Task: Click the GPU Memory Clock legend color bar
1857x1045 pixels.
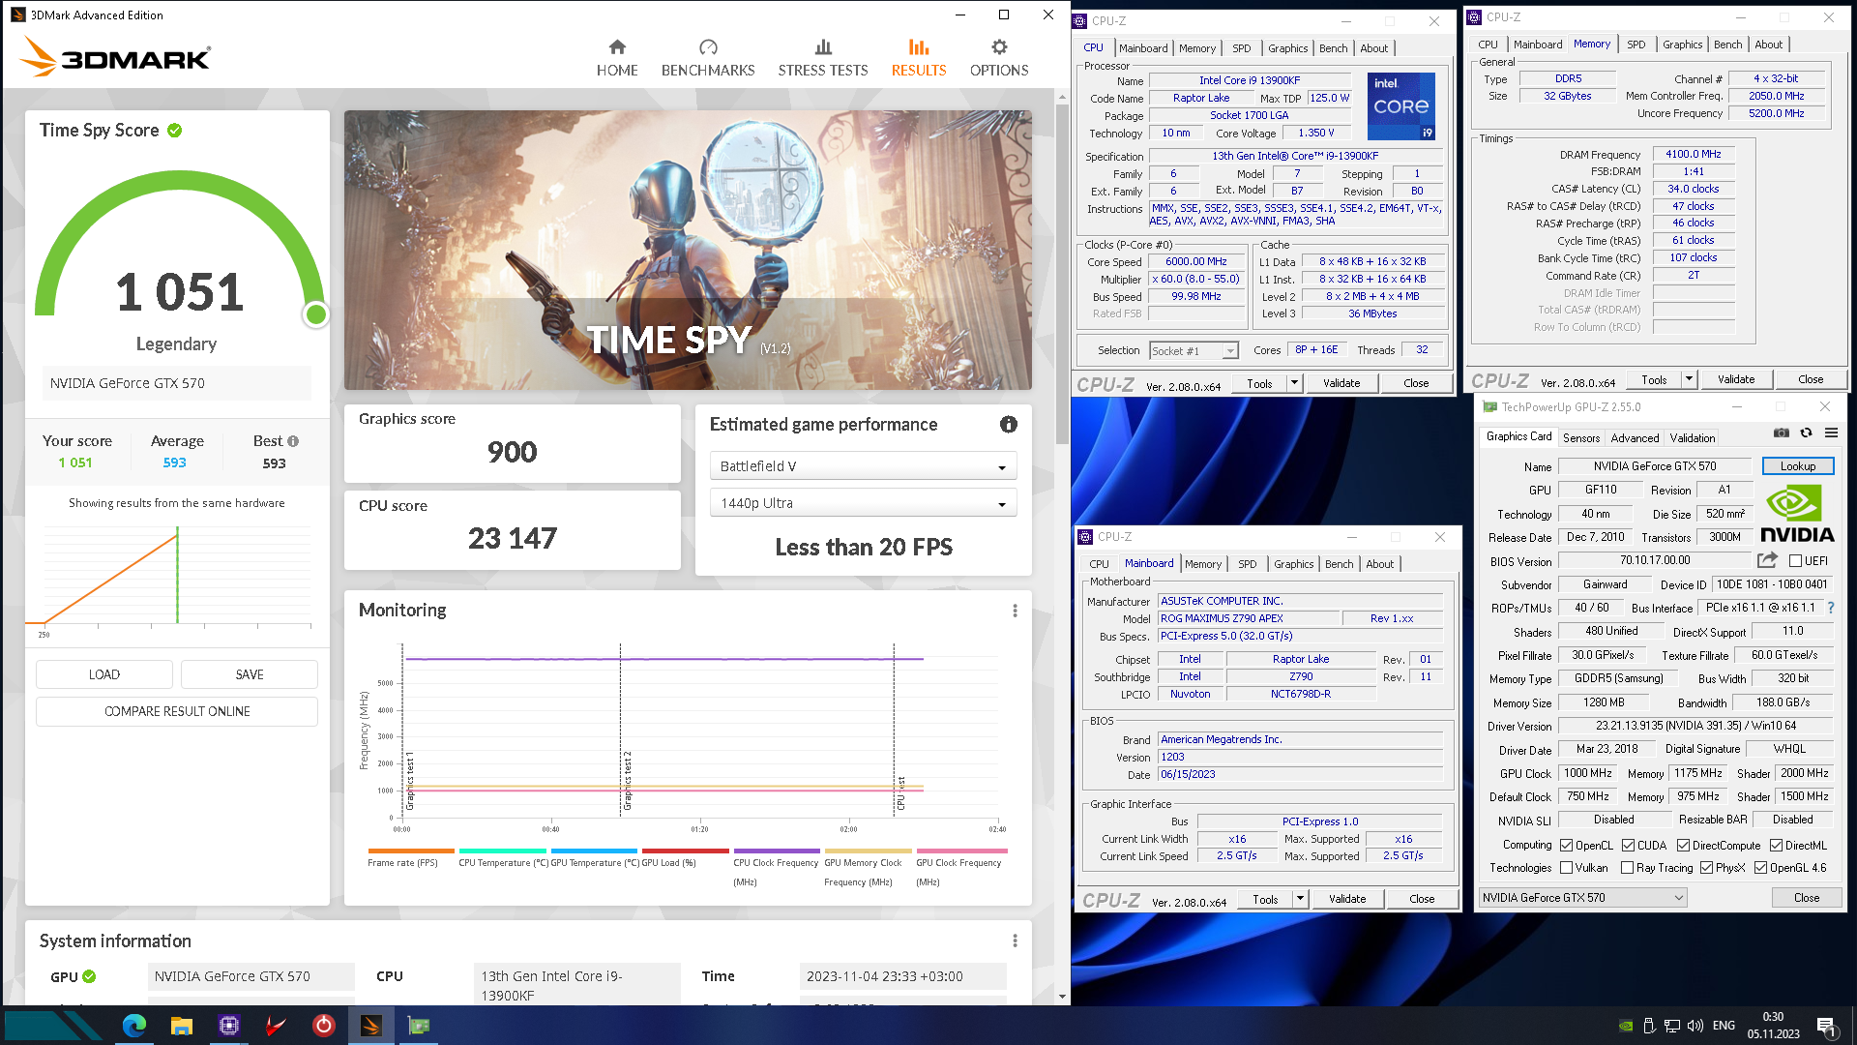Action: (x=868, y=851)
